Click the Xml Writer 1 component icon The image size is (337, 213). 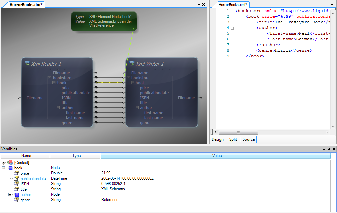pyautogui.click(x=132, y=63)
